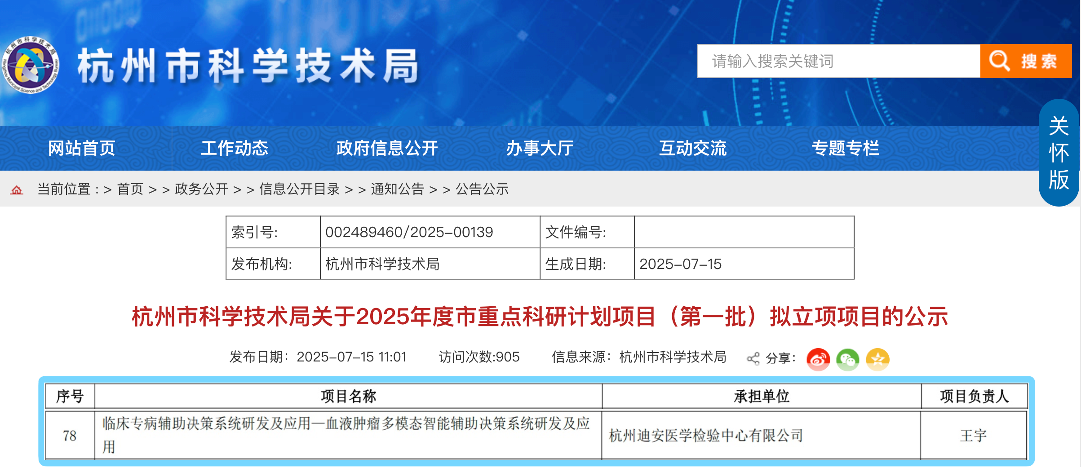Open the 网站首页 navigation menu
The height and width of the screenshot is (467, 1081).
pyautogui.click(x=82, y=148)
